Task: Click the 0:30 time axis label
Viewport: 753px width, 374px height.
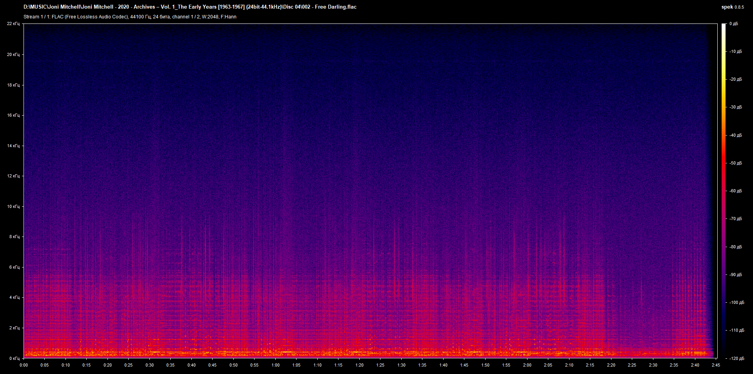Action: [x=149, y=365]
